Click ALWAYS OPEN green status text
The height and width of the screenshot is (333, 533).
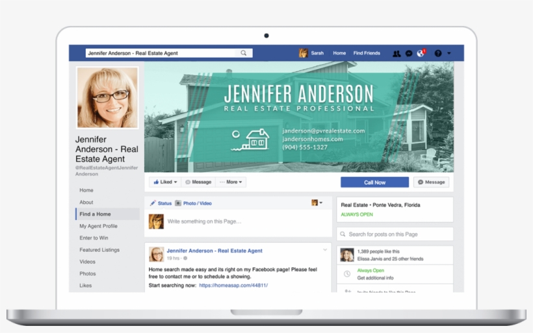(357, 214)
